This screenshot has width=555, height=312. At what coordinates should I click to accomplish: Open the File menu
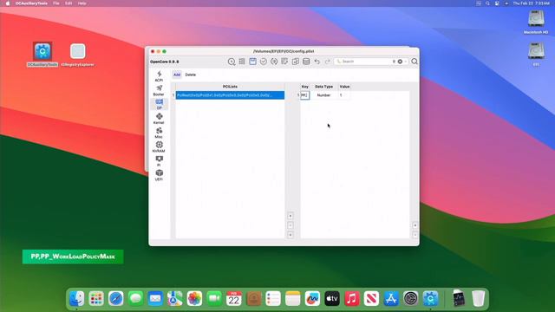tap(55, 3)
